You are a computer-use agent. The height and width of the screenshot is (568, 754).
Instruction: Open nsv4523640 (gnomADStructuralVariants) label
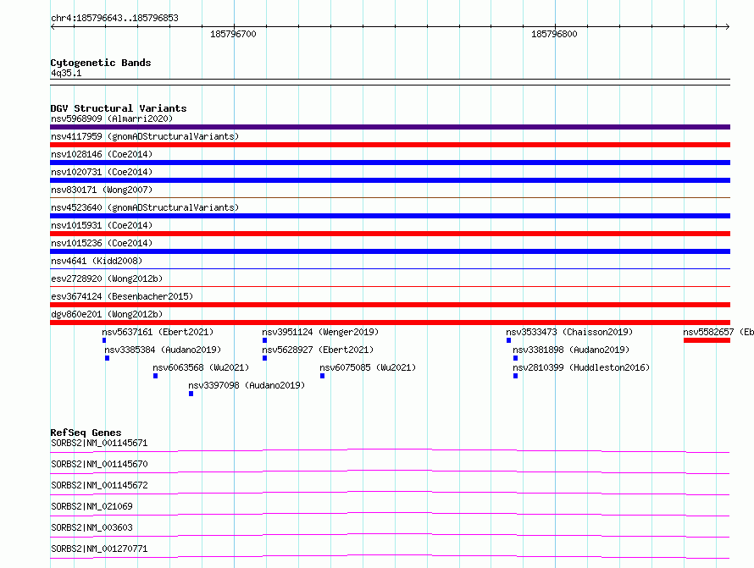[145, 207]
